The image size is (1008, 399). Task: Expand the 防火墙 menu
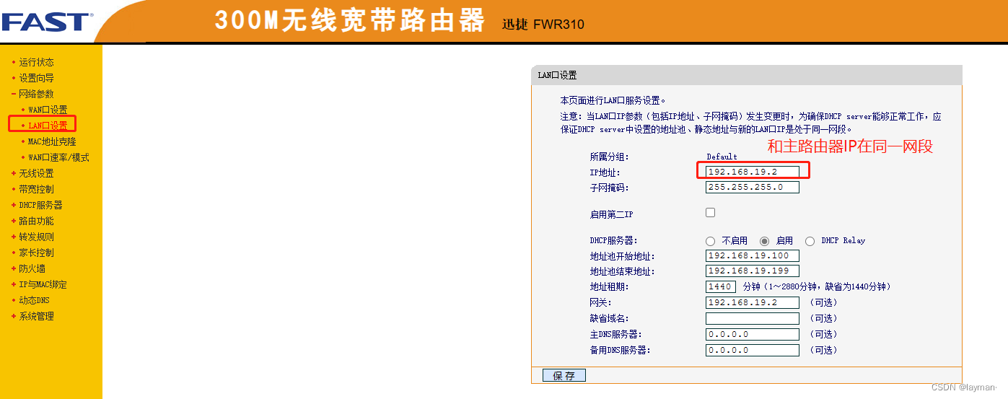click(x=32, y=268)
